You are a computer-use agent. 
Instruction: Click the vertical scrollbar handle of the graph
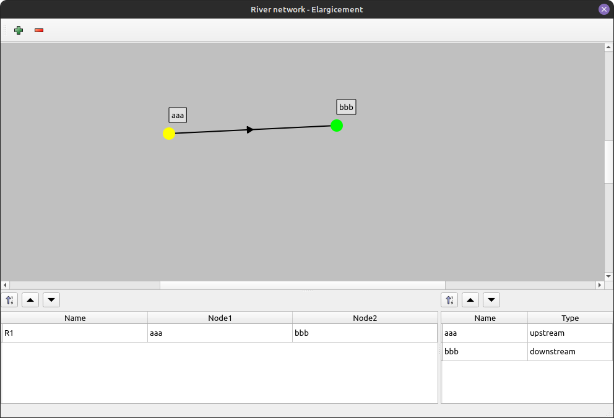click(x=608, y=161)
